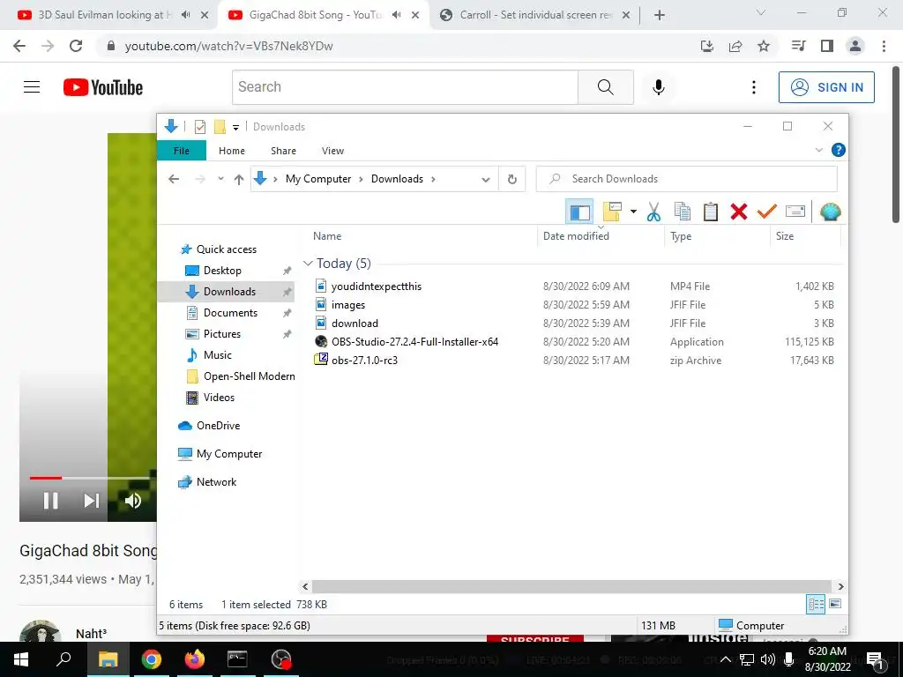Open Pictures in navigation pane
Image resolution: width=903 pixels, height=677 pixels.
point(221,334)
